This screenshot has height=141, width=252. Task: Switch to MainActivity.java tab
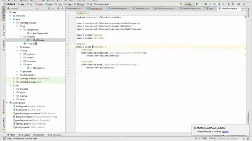(119, 9)
